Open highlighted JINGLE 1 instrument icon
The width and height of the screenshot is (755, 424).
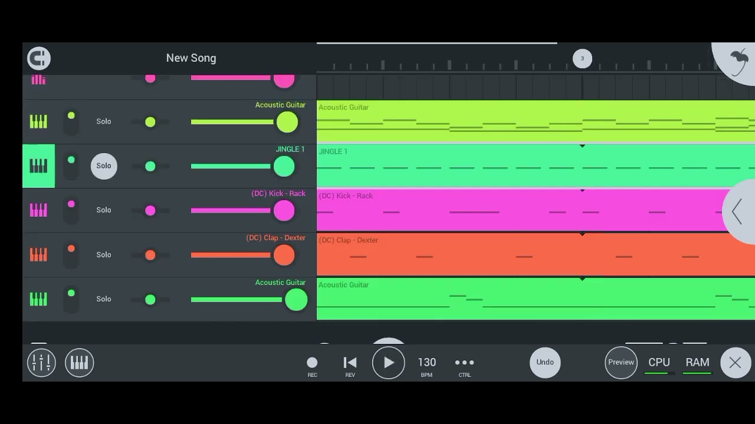pyautogui.click(x=38, y=166)
